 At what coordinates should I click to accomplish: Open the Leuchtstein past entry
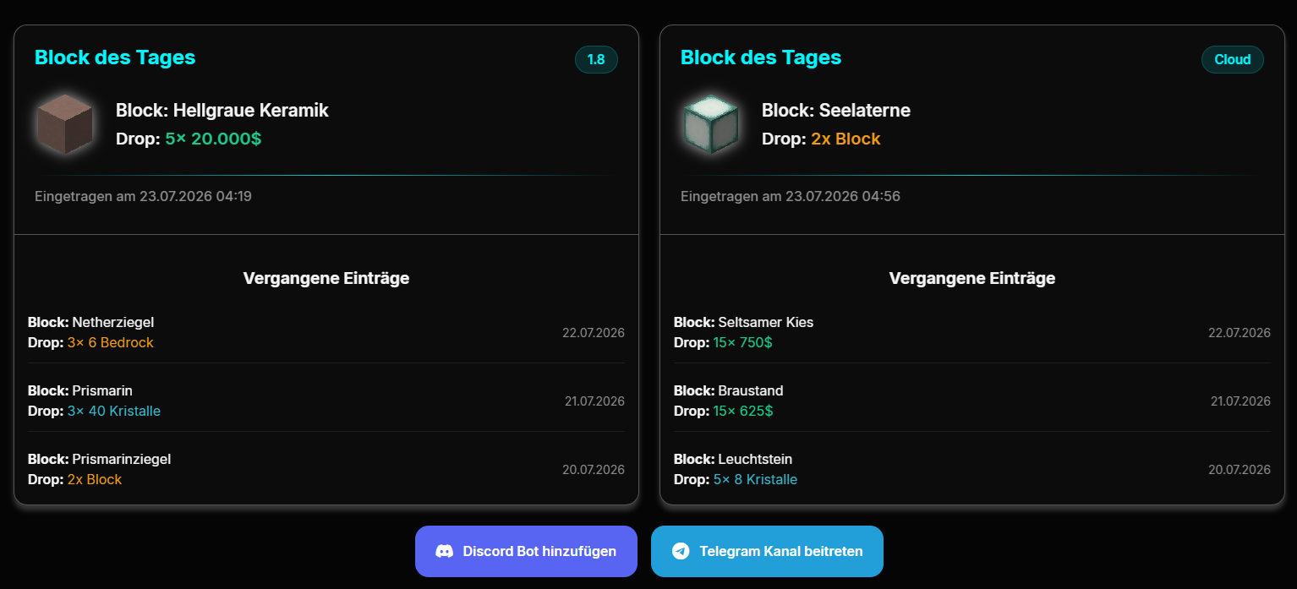click(x=972, y=469)
